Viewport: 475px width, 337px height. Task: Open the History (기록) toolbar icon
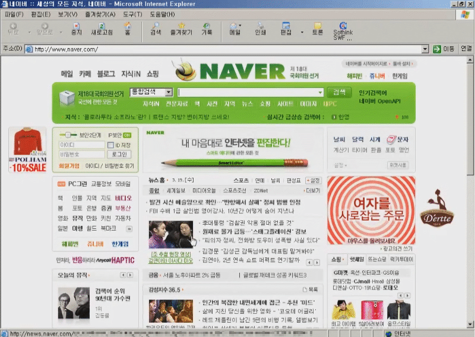pyautogui.click(x=207, y=27)
